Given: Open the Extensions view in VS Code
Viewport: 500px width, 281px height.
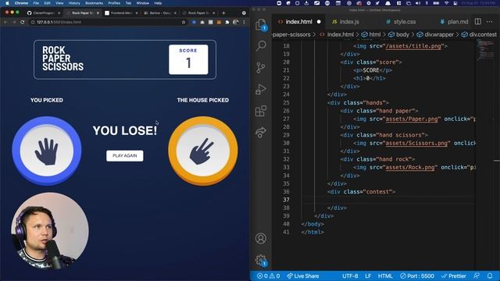Looking at the screenshot, I should [261, 111].
